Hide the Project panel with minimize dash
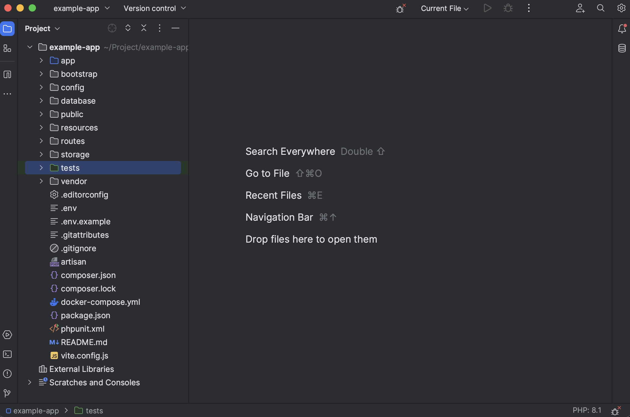630x417 pixels. click(175, 28)
